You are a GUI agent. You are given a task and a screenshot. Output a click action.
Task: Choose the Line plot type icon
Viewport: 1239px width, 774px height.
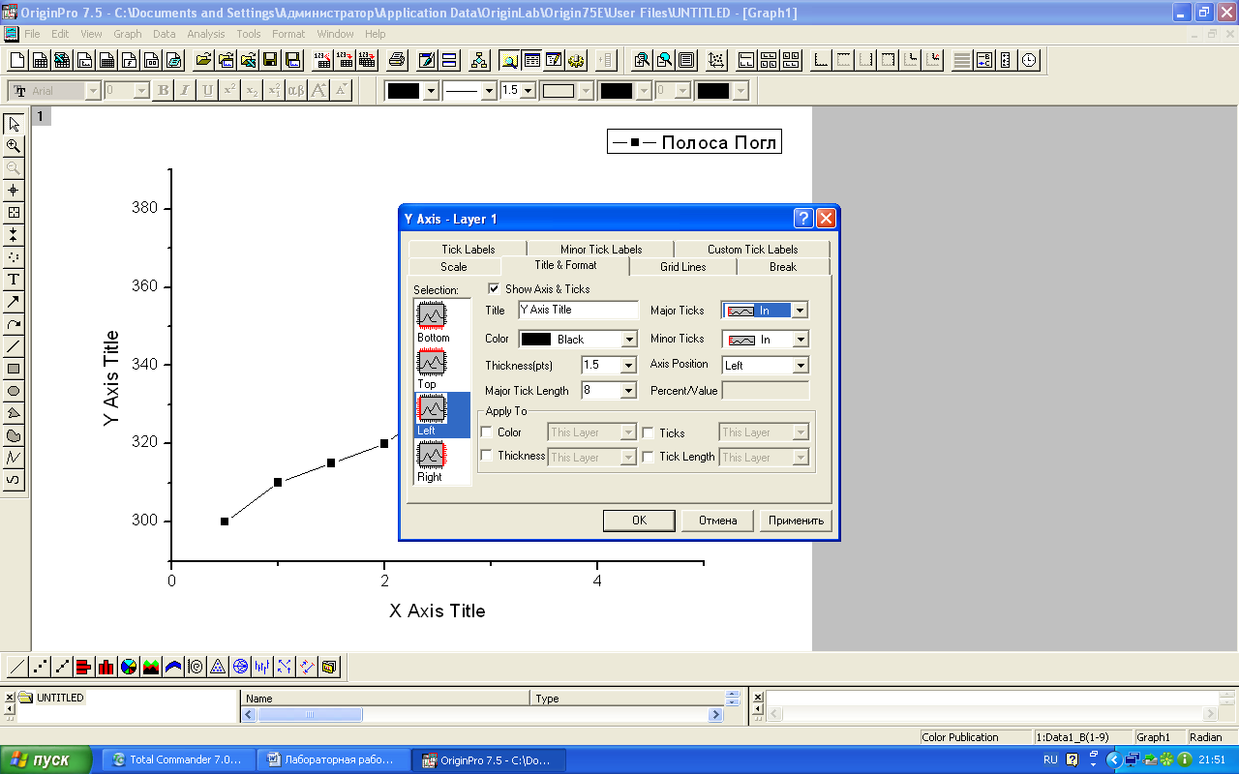[x=17, y=667]
